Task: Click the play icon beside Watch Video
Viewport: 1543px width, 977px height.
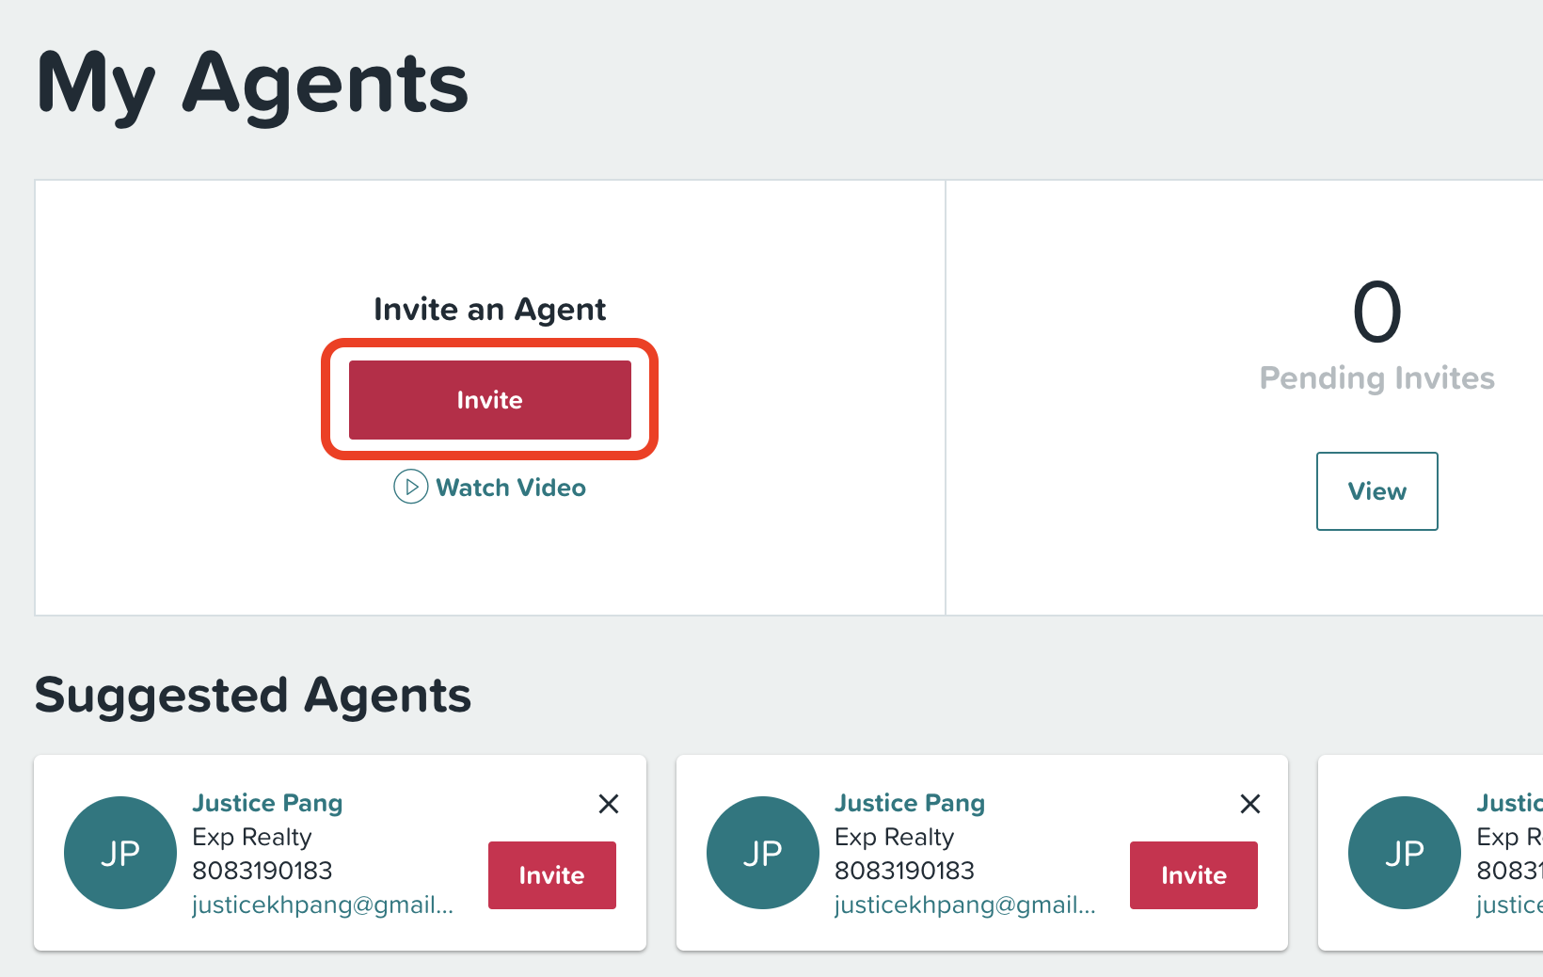Action: pyautogui.click(x=410, y=487)
